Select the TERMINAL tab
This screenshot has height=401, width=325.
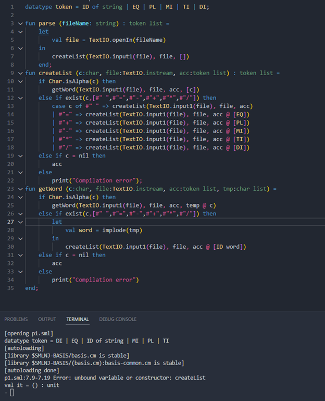click(78, 319)
